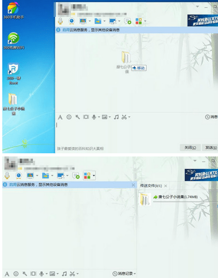
Task: Click send-image icon in top input toolbar
Action: tap(105, 117)
